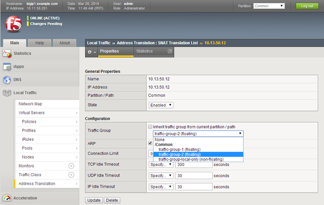Screen dimensions: 324x205
Task: Click the Log out button
Action: point(307,6)
